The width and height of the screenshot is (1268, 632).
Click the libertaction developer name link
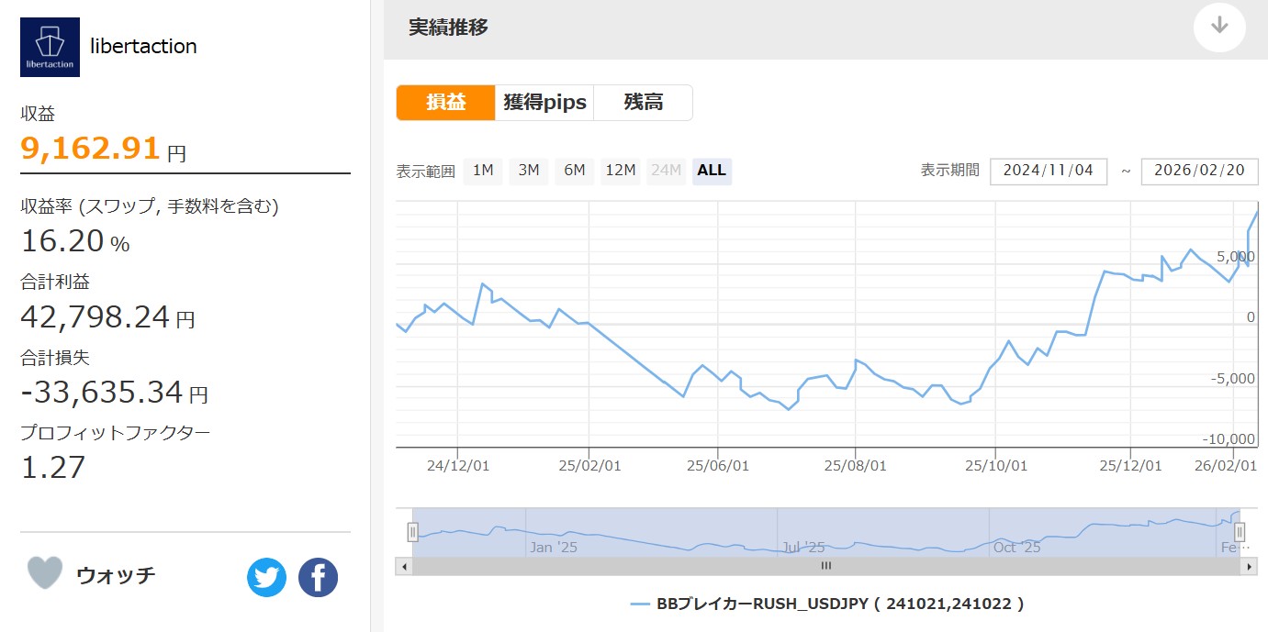(143, 47)
